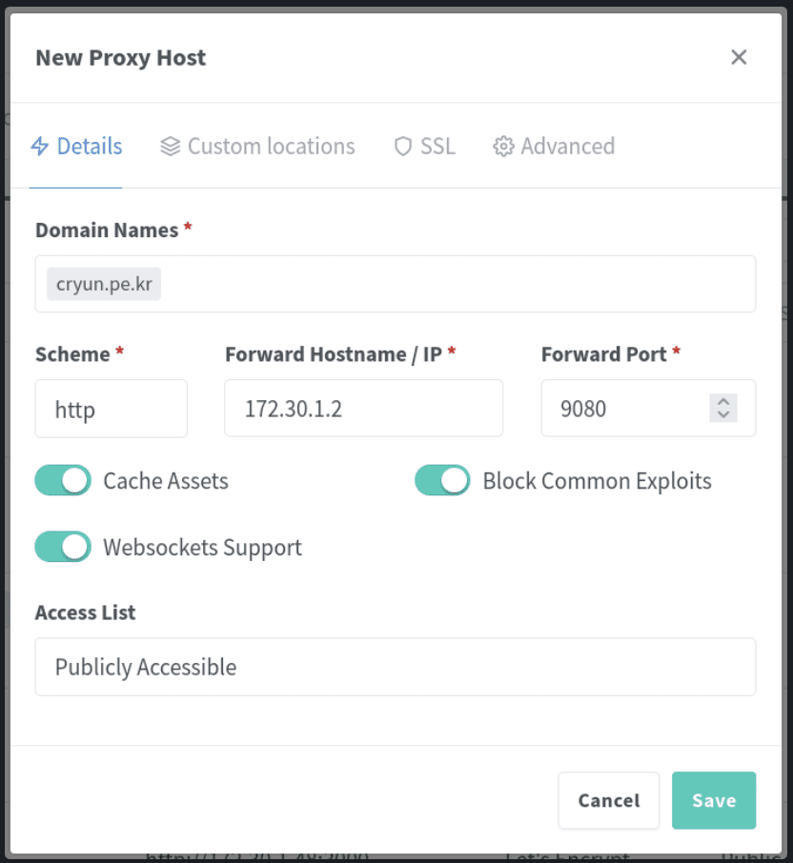Screen dimensions: 793x863
Task: Click the layers icon for Custom locations
Action: 171,147
